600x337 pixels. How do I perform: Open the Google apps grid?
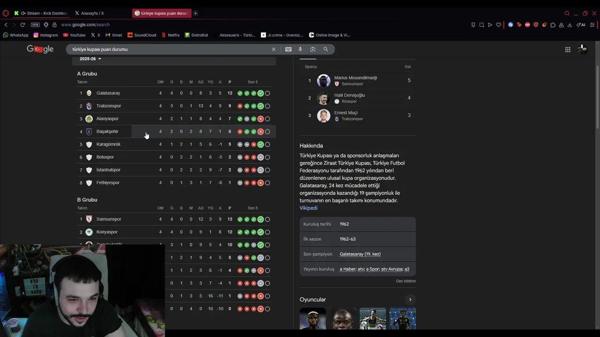[x=568, y=49]
